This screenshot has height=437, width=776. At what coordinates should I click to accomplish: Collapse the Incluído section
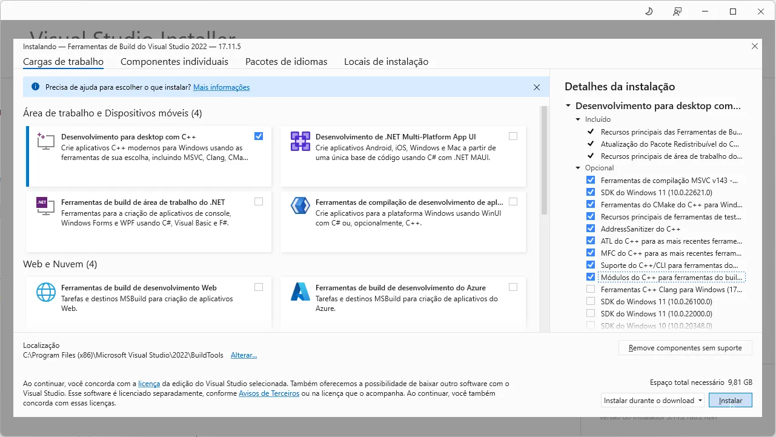point(579,119)
